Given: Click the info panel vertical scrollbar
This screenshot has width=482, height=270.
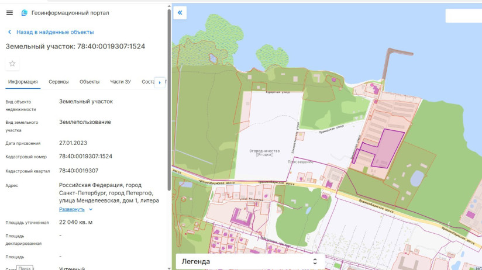Looking at the screenshot, I should [169, 99].
